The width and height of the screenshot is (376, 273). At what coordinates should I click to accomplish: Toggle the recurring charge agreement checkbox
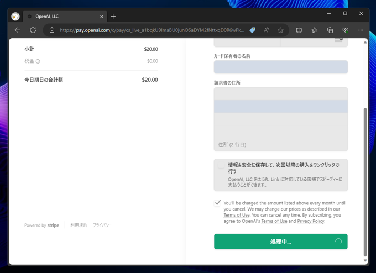coord(217,203)
